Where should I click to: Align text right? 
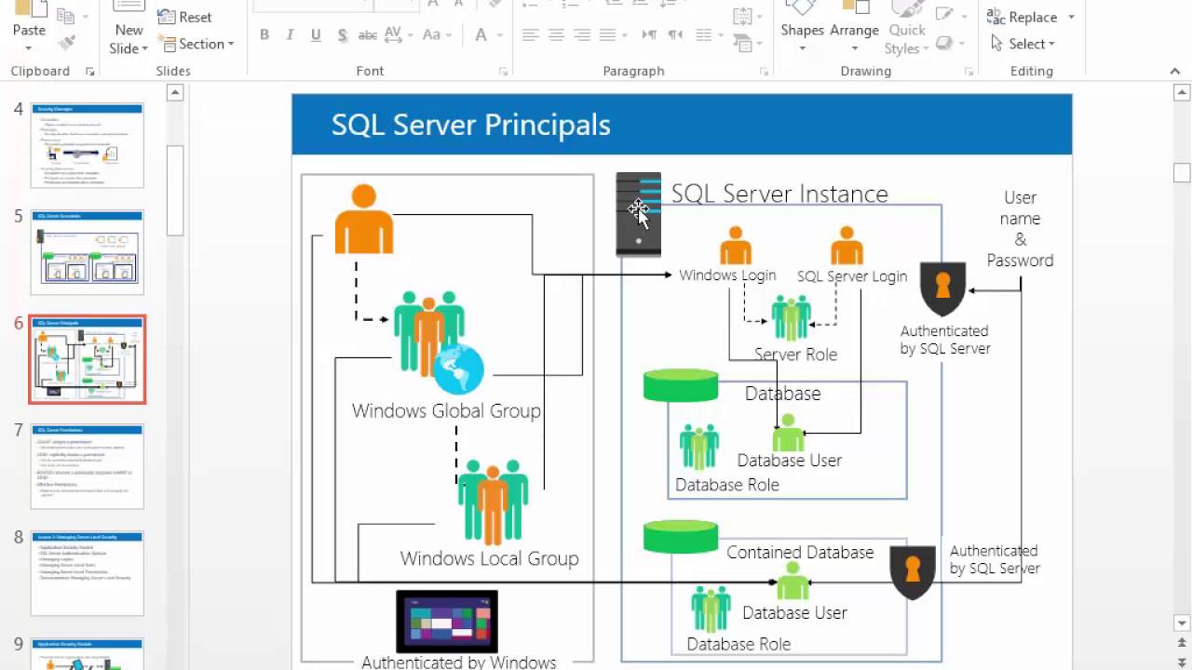tap(582, 35)
